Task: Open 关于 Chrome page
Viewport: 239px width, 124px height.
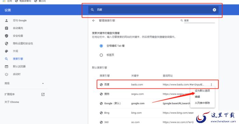Action: click(x=12, y=102)
